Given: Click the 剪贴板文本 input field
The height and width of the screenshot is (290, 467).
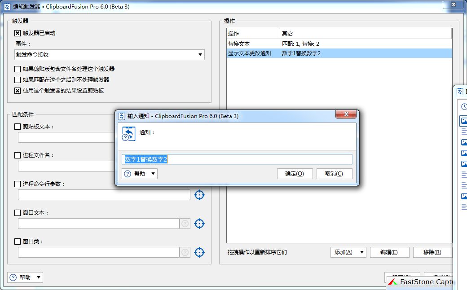Looking at the screenshot, I should pyautogui.click(x=66, y=137).
